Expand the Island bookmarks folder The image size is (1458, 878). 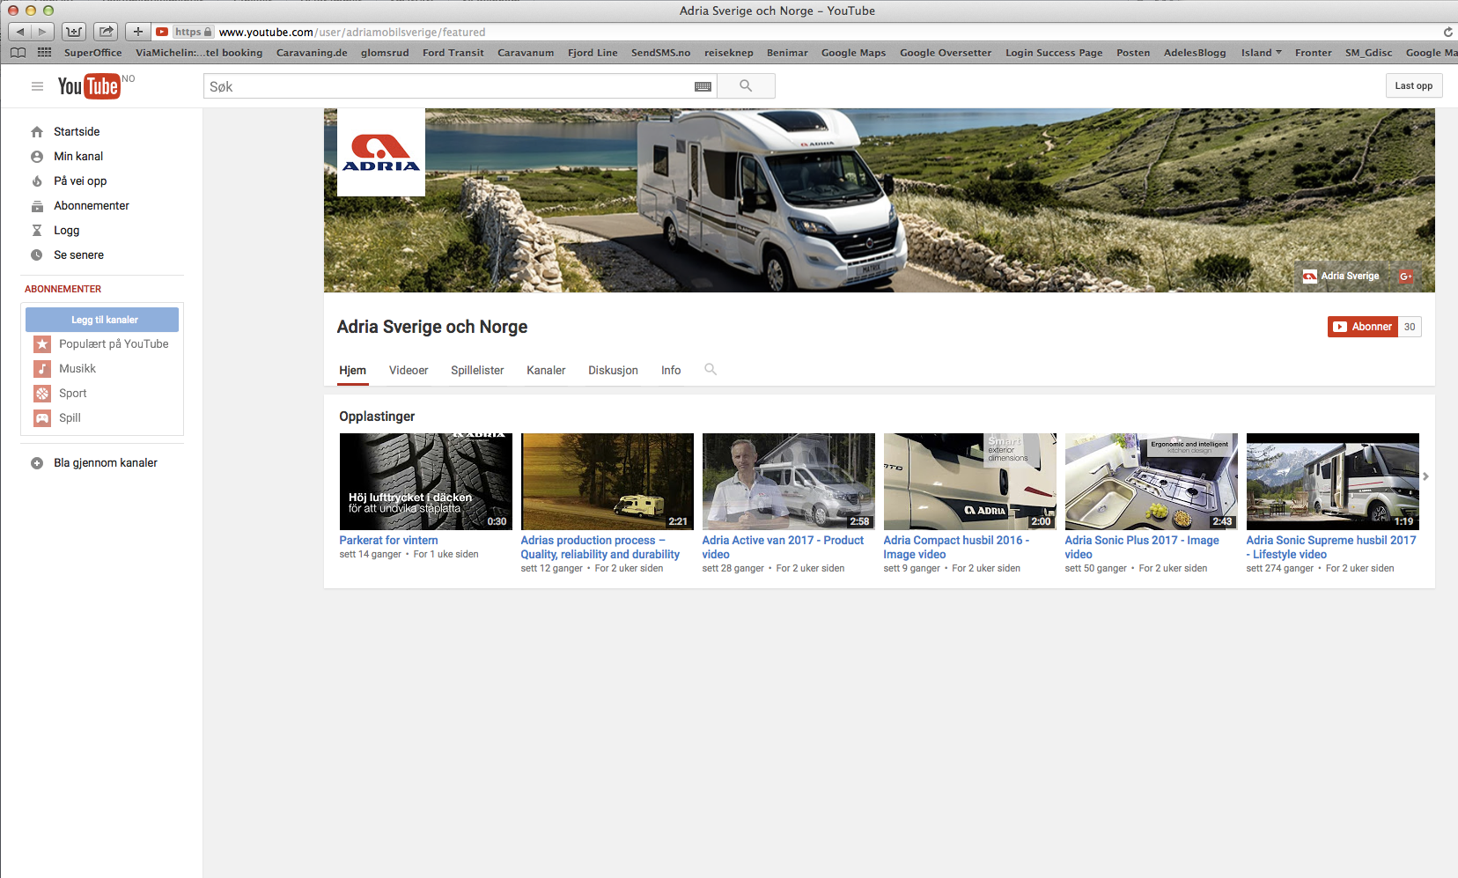(1261, 53)
